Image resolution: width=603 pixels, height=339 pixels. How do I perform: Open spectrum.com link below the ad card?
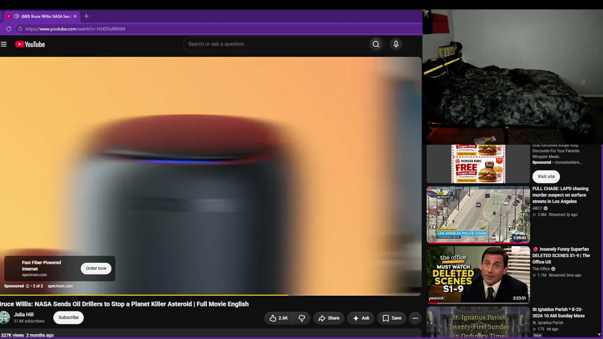click(x=60, y=286)
